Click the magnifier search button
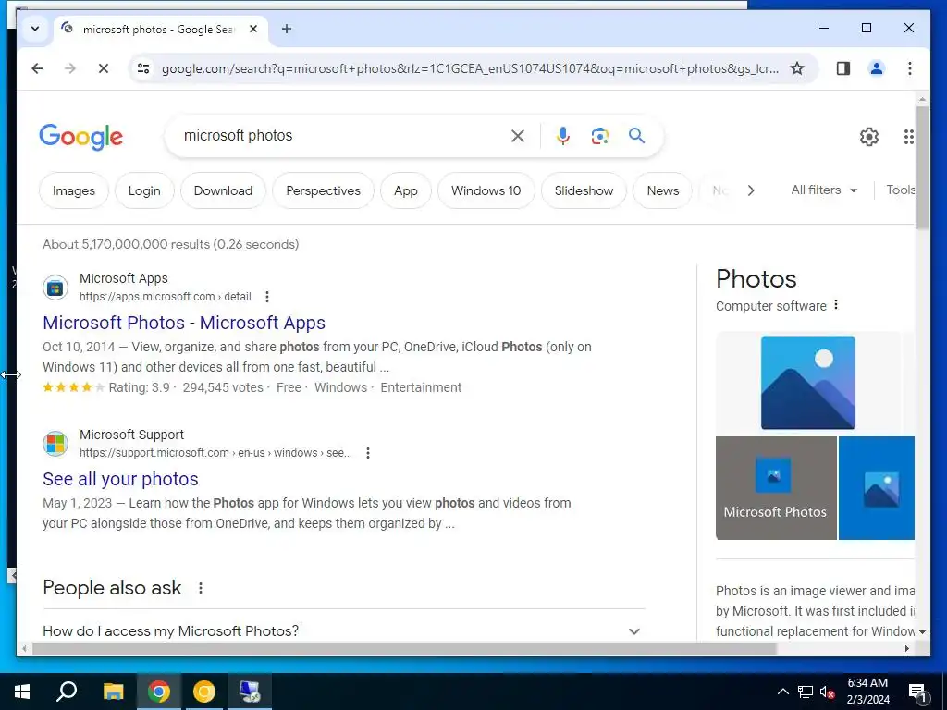The height and width of the screenshot is (710, 947). coord(636,136)
